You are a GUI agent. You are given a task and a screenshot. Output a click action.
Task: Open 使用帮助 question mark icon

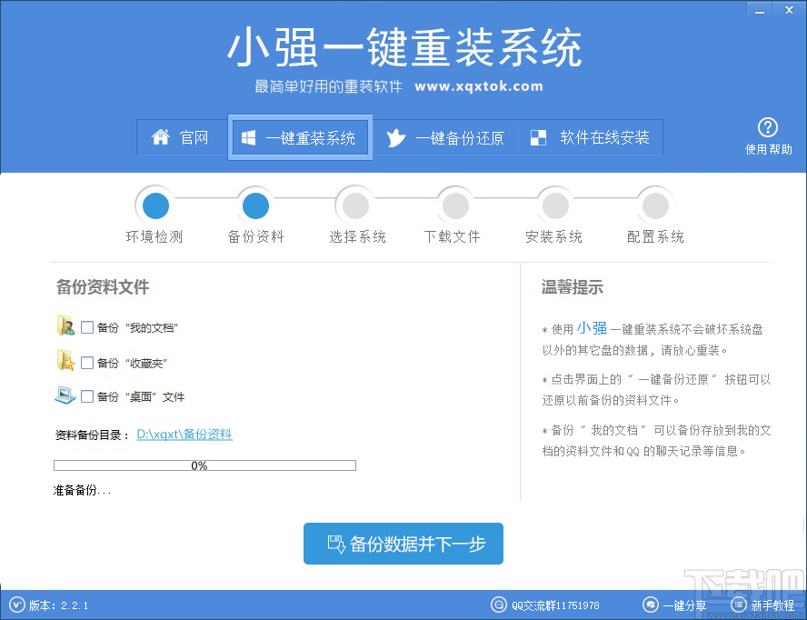click(x=768, y=127)
